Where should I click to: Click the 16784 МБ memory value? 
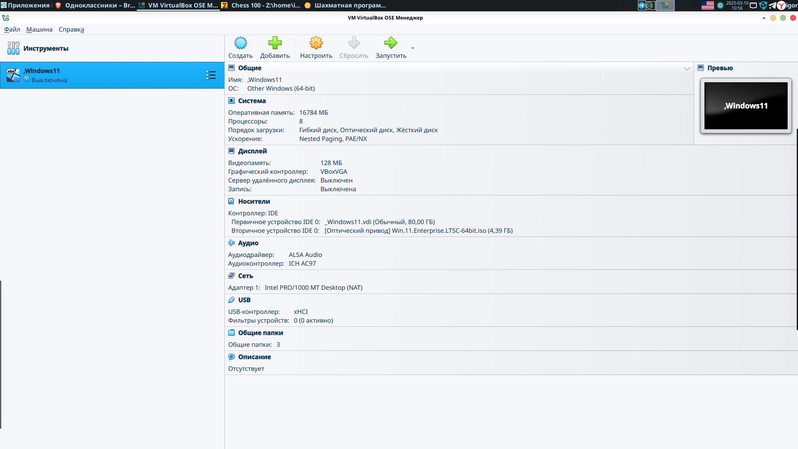314,112
